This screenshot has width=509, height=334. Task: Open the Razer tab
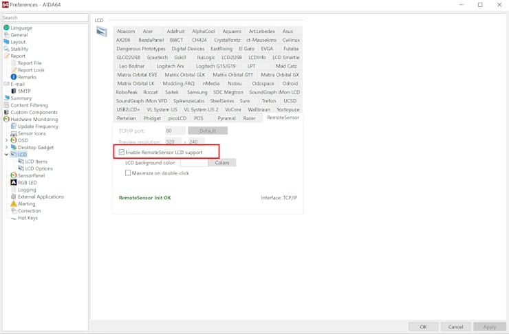pyautogui.click(x=249, y=118)
